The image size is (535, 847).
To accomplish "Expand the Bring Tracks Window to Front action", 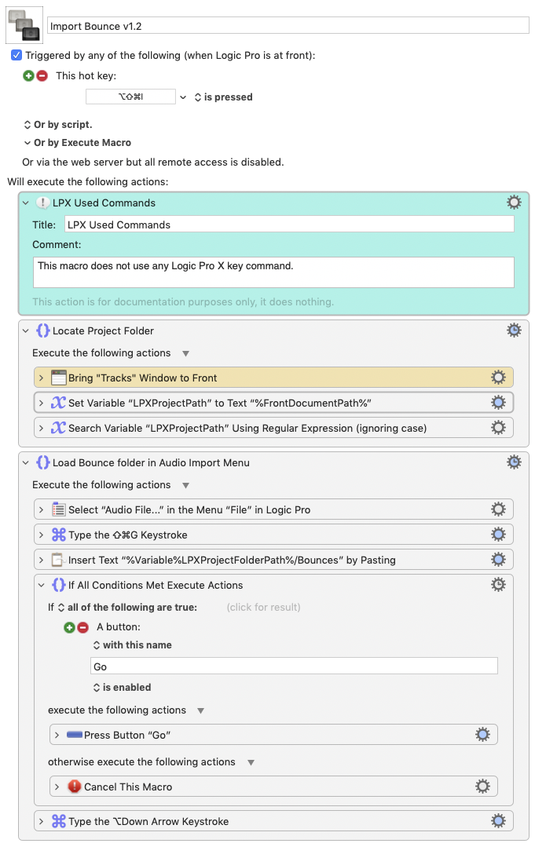I will coord(41,378).
